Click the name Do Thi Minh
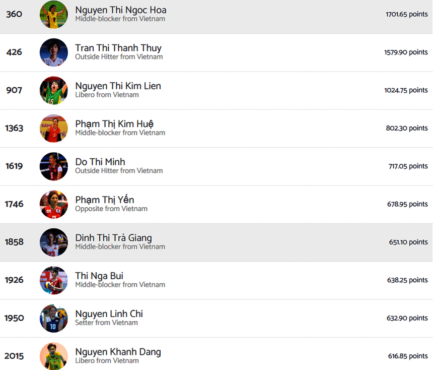Viewport: 433px width, 370px height. tap(100, 162)
